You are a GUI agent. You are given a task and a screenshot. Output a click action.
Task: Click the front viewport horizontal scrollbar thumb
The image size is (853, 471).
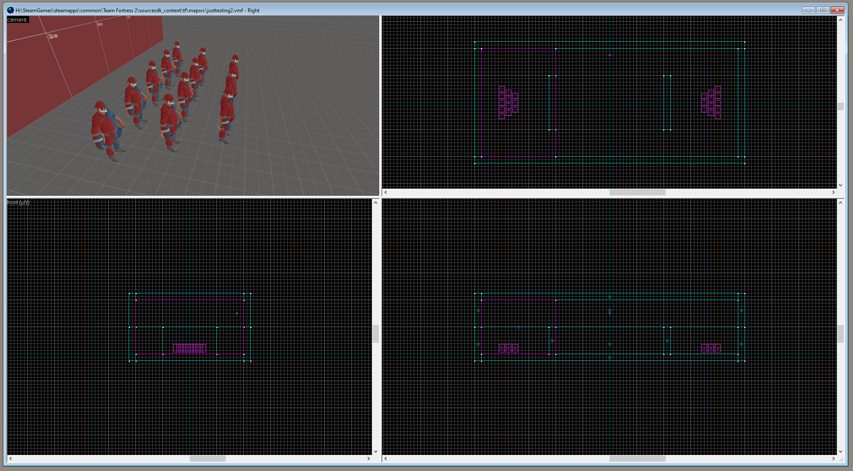pos(208,458)
